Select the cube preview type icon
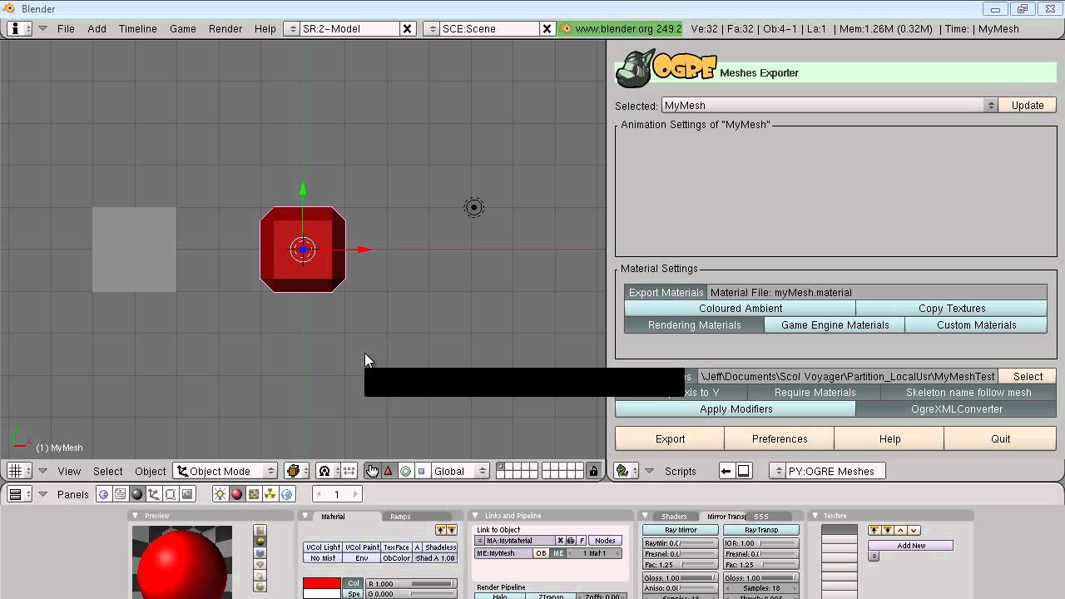Viewport: 1065px width, 599px height. tap(260, 553)
